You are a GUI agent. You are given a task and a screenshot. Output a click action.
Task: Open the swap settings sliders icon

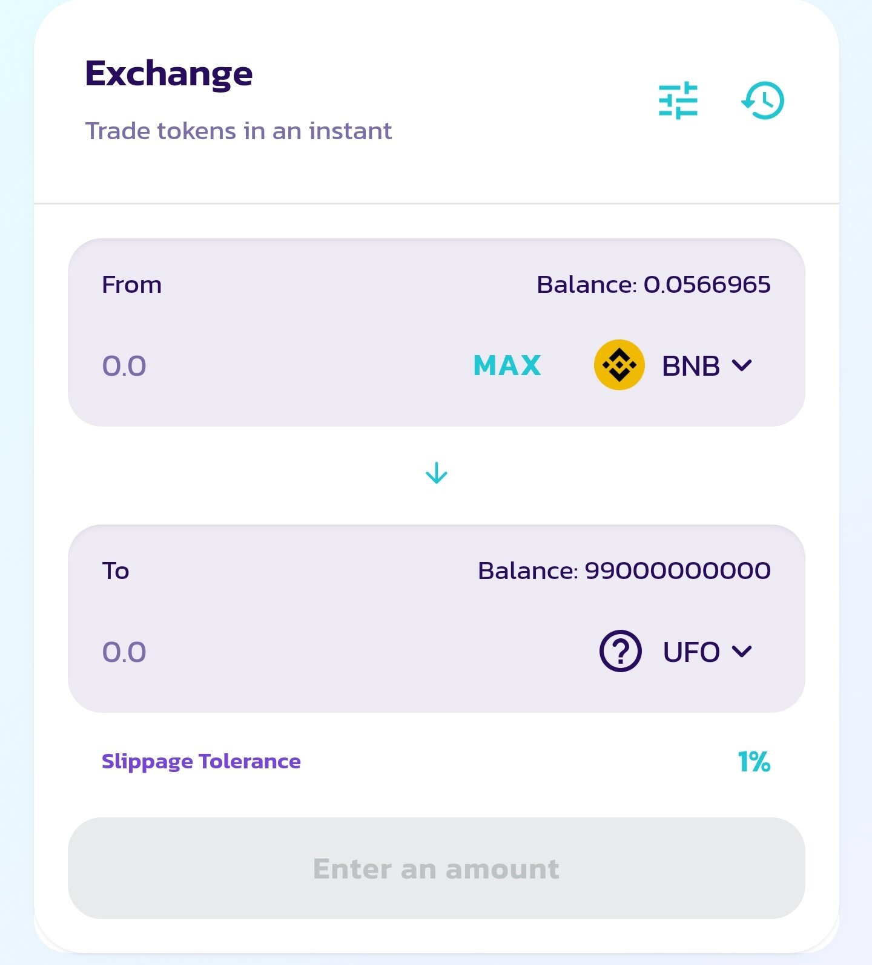[x=678, y=100]
